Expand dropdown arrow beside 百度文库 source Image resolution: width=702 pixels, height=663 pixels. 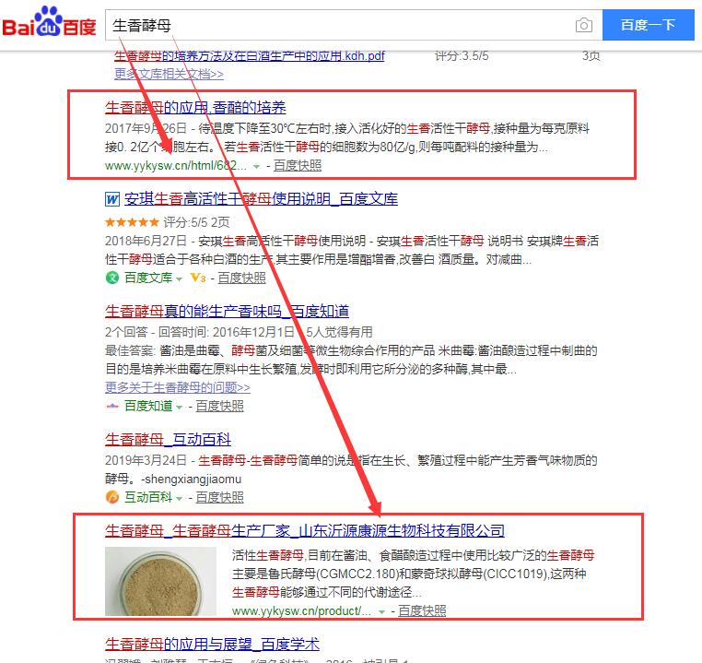(x=179, y=279)
